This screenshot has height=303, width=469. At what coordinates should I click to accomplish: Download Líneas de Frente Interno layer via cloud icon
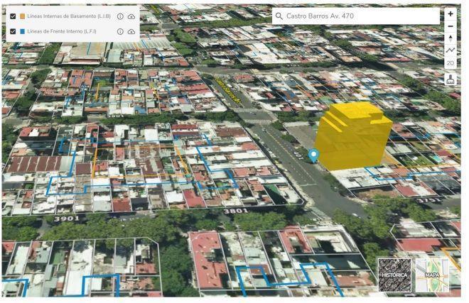pos(131,31)
